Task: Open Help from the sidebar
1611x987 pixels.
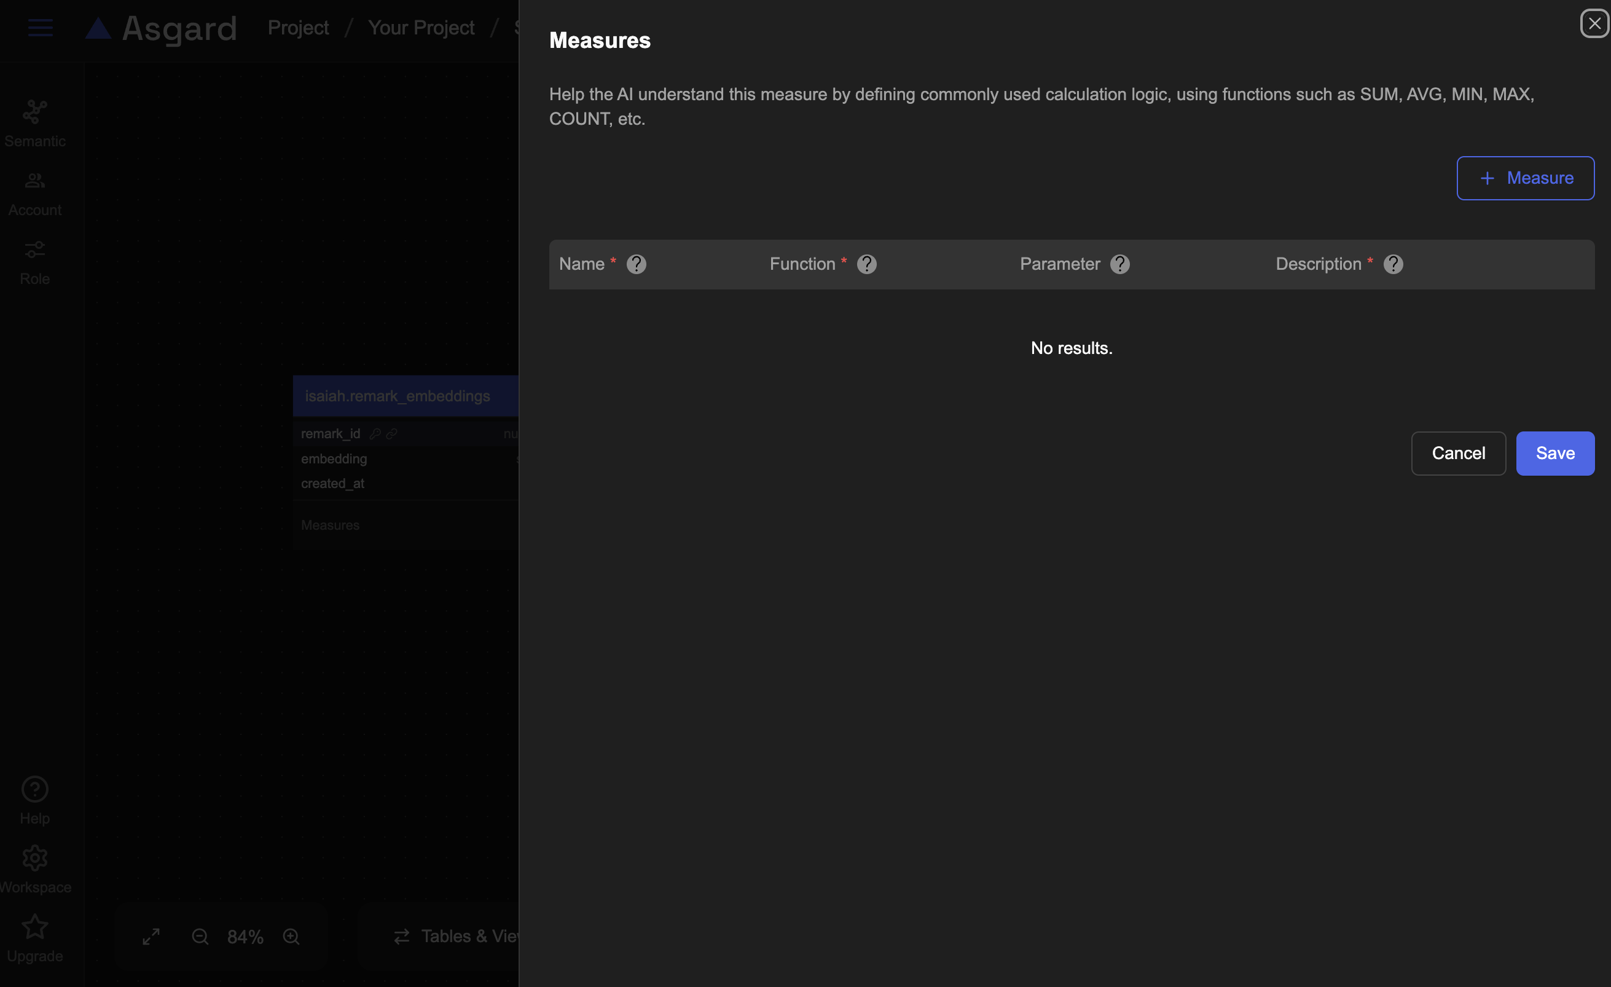Action: pos(34,801)
